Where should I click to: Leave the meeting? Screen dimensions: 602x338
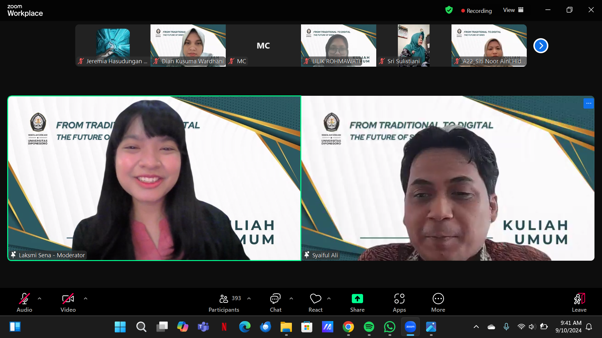click(579, 302)
